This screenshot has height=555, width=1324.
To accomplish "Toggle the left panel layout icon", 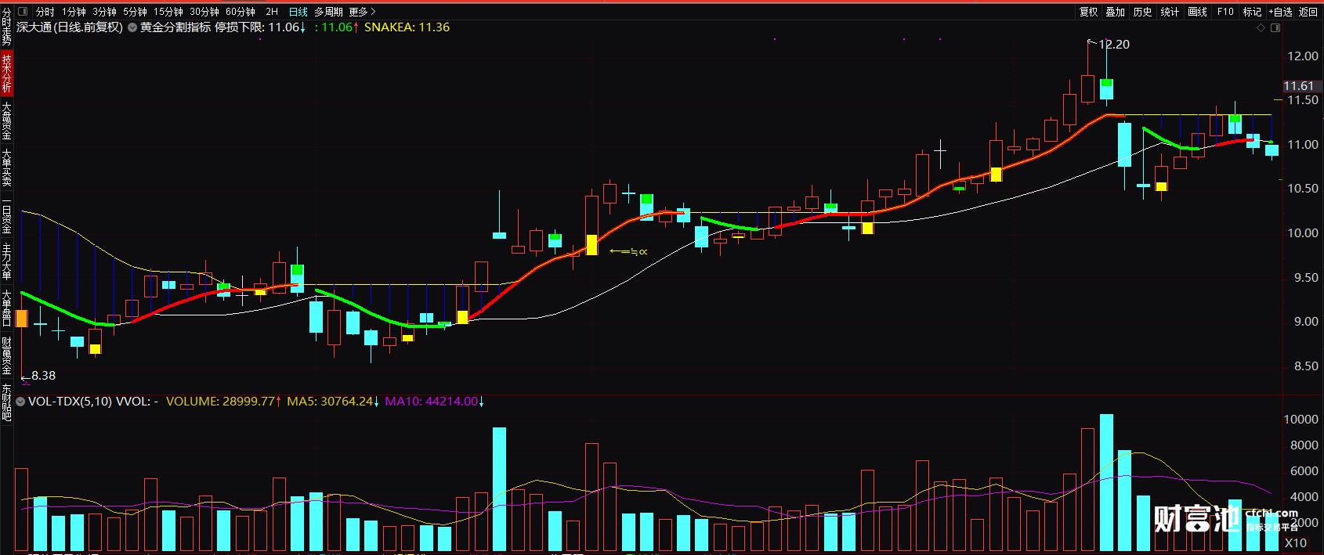I will 22,12.
